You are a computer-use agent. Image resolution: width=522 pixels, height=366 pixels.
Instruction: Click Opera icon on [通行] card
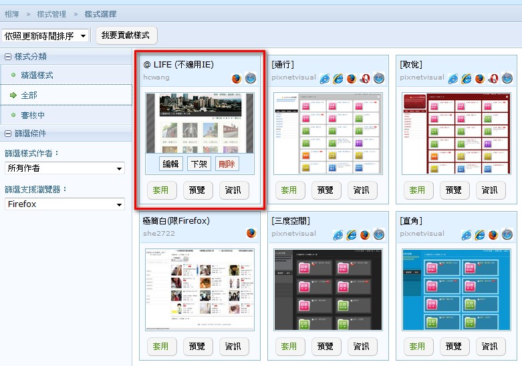365,79
